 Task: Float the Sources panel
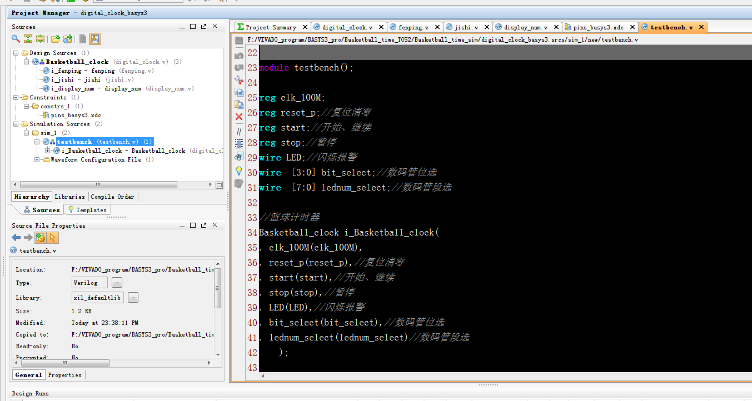203,27
